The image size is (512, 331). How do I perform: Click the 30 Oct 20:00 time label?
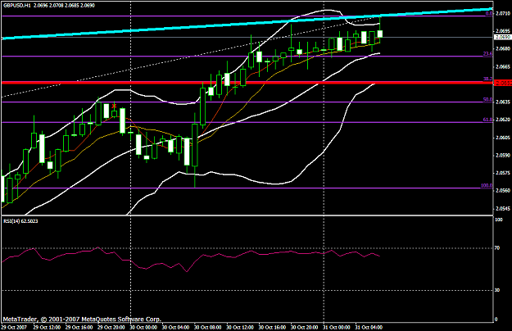pos(304,327)
